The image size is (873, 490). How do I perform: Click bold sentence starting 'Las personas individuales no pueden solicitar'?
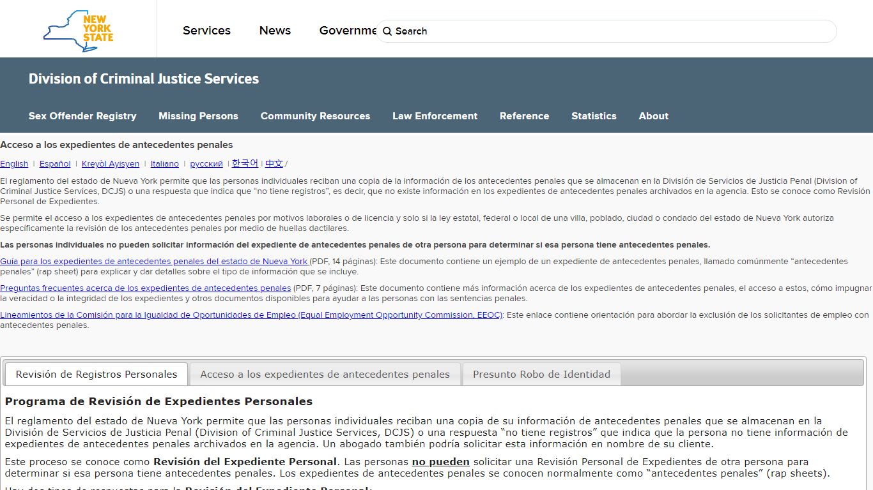[355, 245]
